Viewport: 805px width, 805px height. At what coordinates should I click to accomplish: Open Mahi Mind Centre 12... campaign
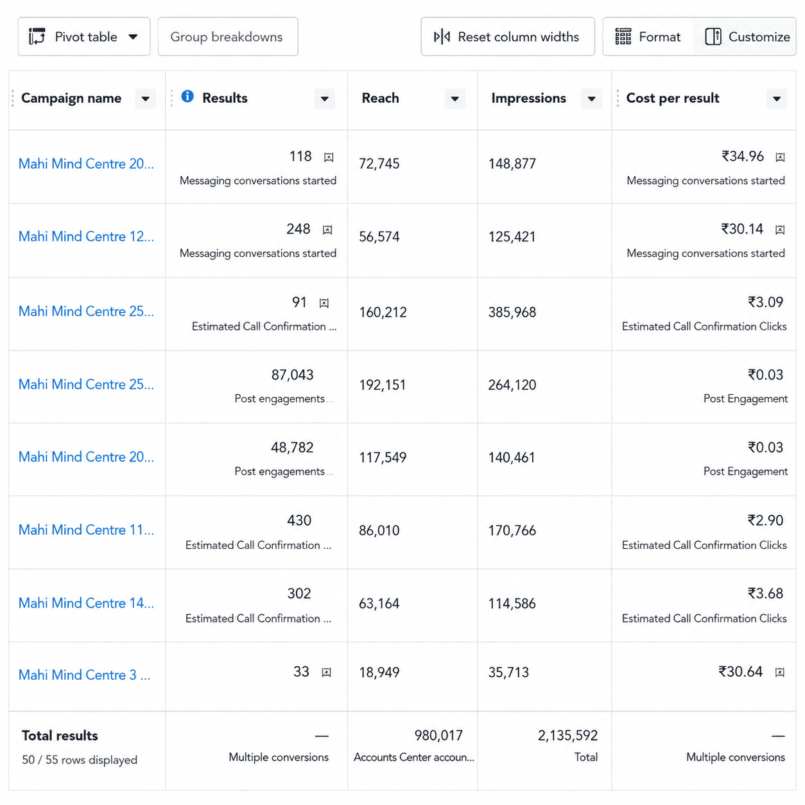[86, 236]
